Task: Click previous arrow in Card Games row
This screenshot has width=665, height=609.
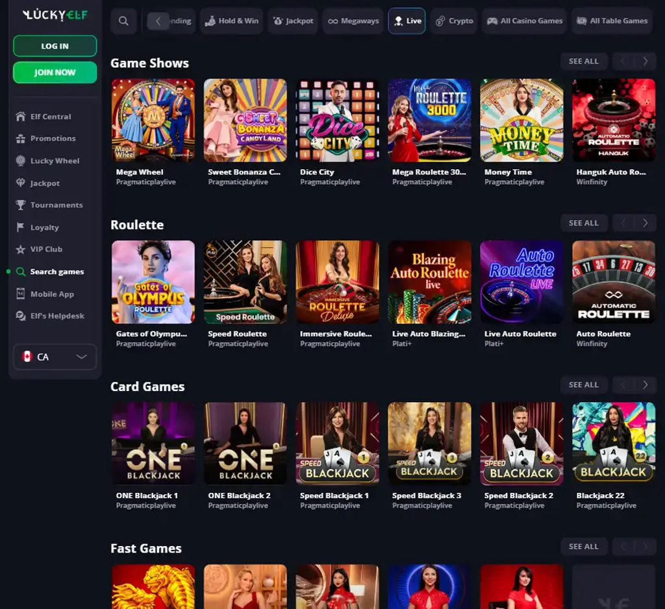Action: click(623, 385)
